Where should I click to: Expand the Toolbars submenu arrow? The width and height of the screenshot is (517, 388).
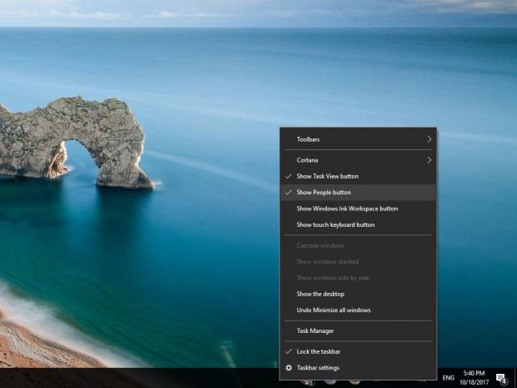click(x=429, y=139)
